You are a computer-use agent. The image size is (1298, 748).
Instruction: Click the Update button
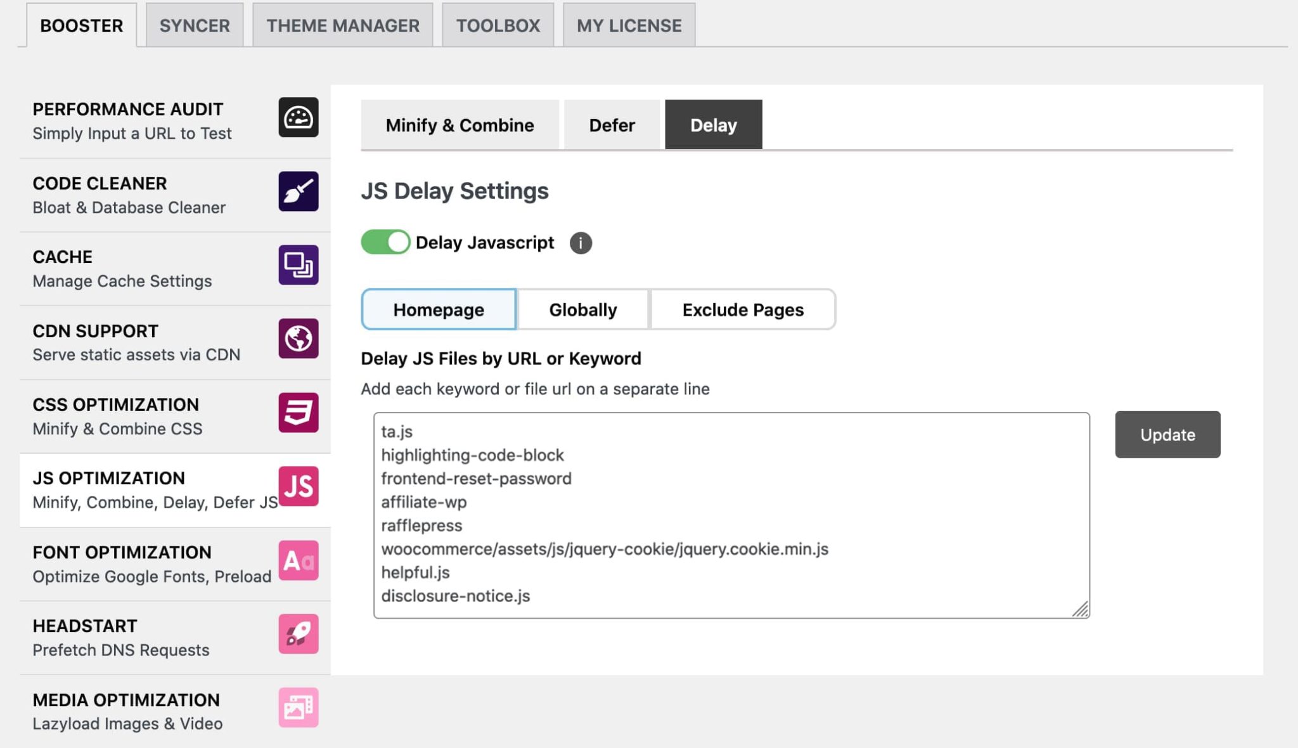coord(1167,435)
